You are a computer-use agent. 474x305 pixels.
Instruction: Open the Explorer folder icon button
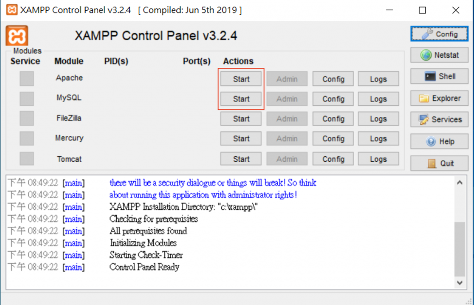coord(439,98)
